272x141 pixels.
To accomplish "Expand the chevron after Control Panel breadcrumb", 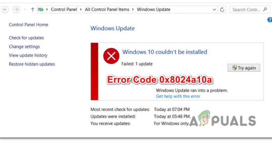I will pyautogui.click(x=81, y=9).
